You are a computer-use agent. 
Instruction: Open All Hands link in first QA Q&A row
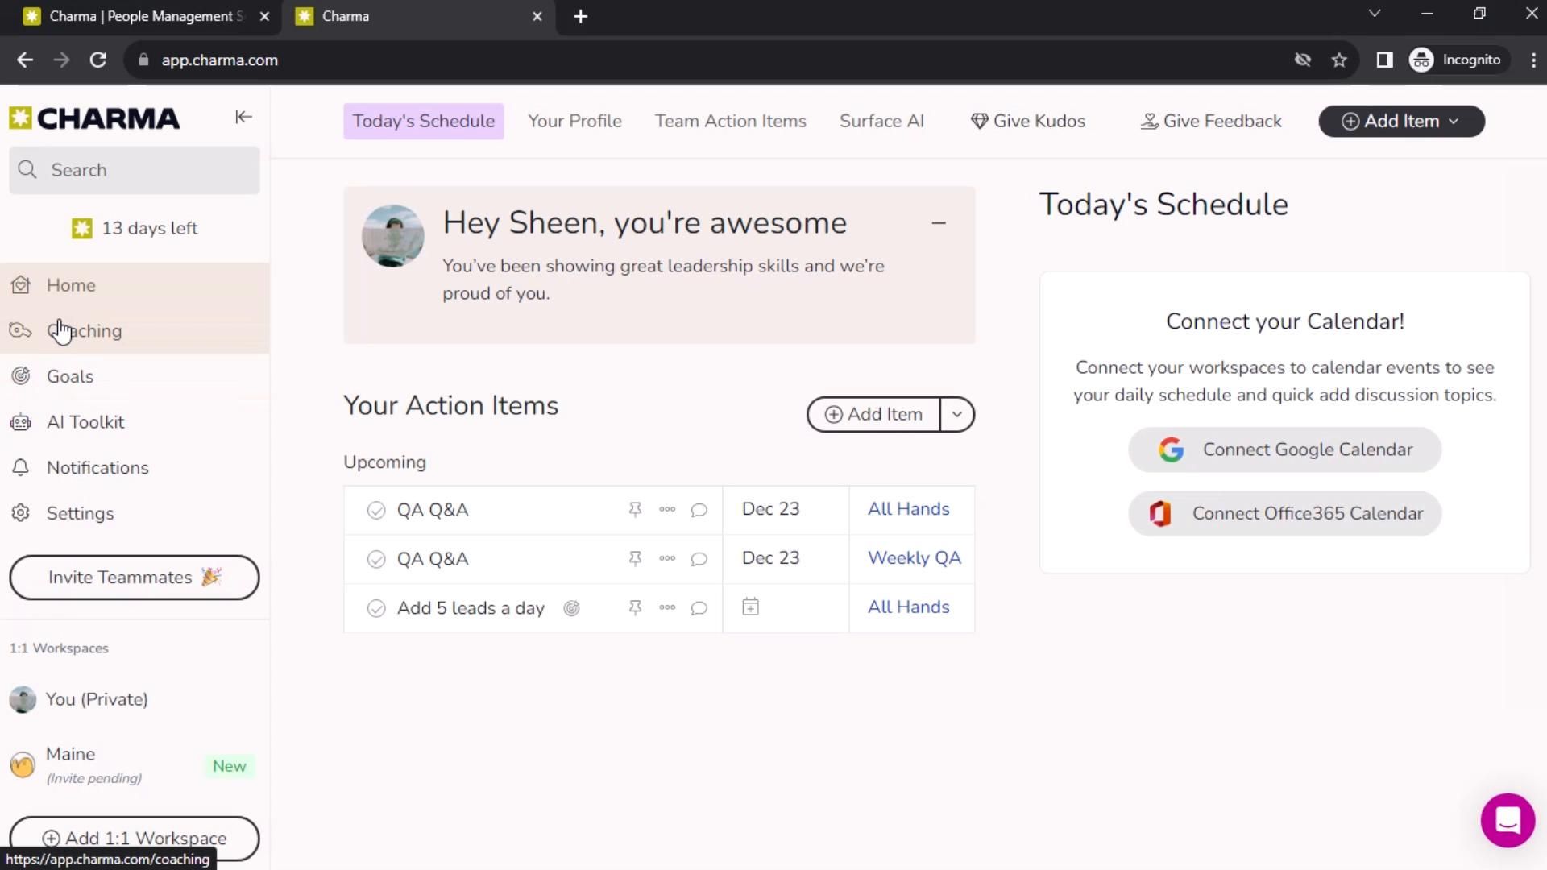908,510
